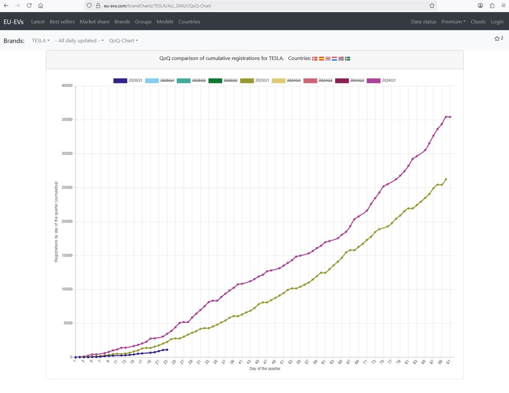Go back with the browser back arrow
The width and height of the screenshot is (509, 393).
click(6, 6)
